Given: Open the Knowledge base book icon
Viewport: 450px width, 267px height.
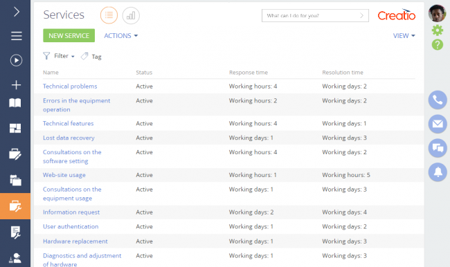Looking at the screenshot, I should [x=15, y=103].
